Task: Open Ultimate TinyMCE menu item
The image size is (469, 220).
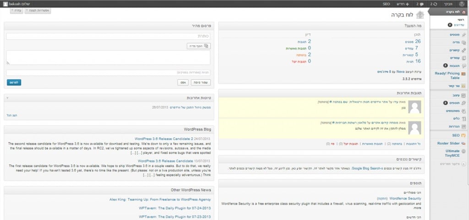Action: [452, 153]
